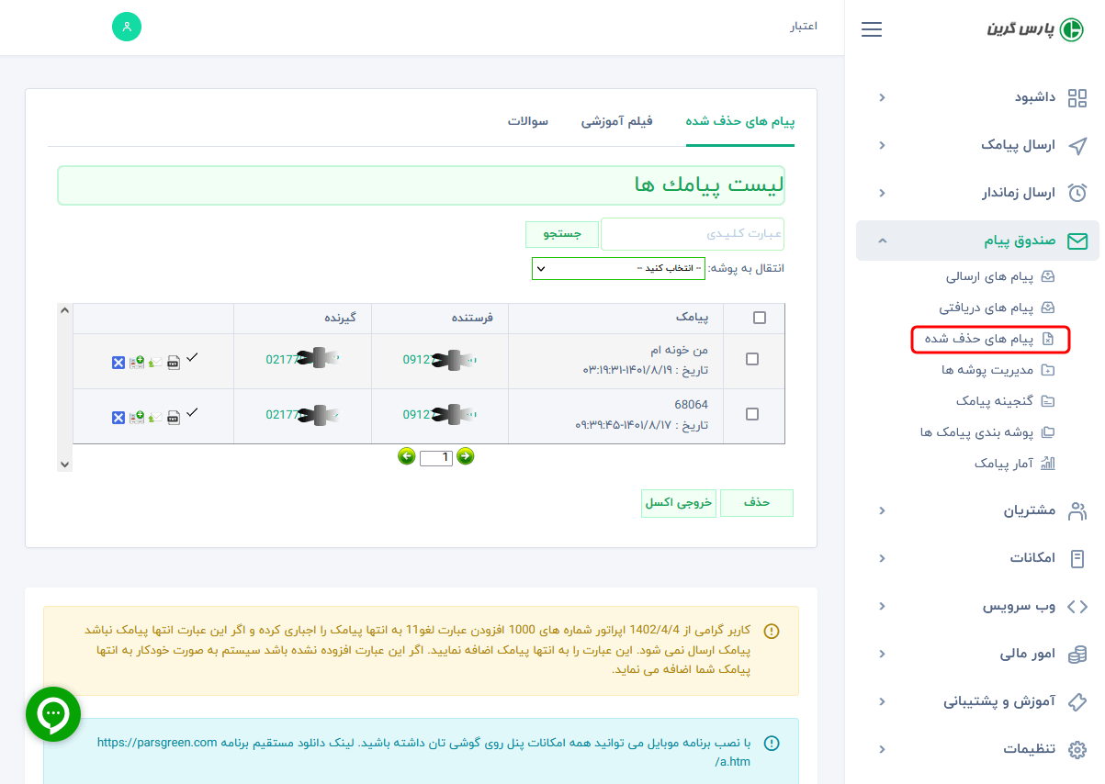The width and height of the screenshot is (1105, 784).
Task: Open the scheduled send clock icon in sidebar
Action: coord(1077,193)
